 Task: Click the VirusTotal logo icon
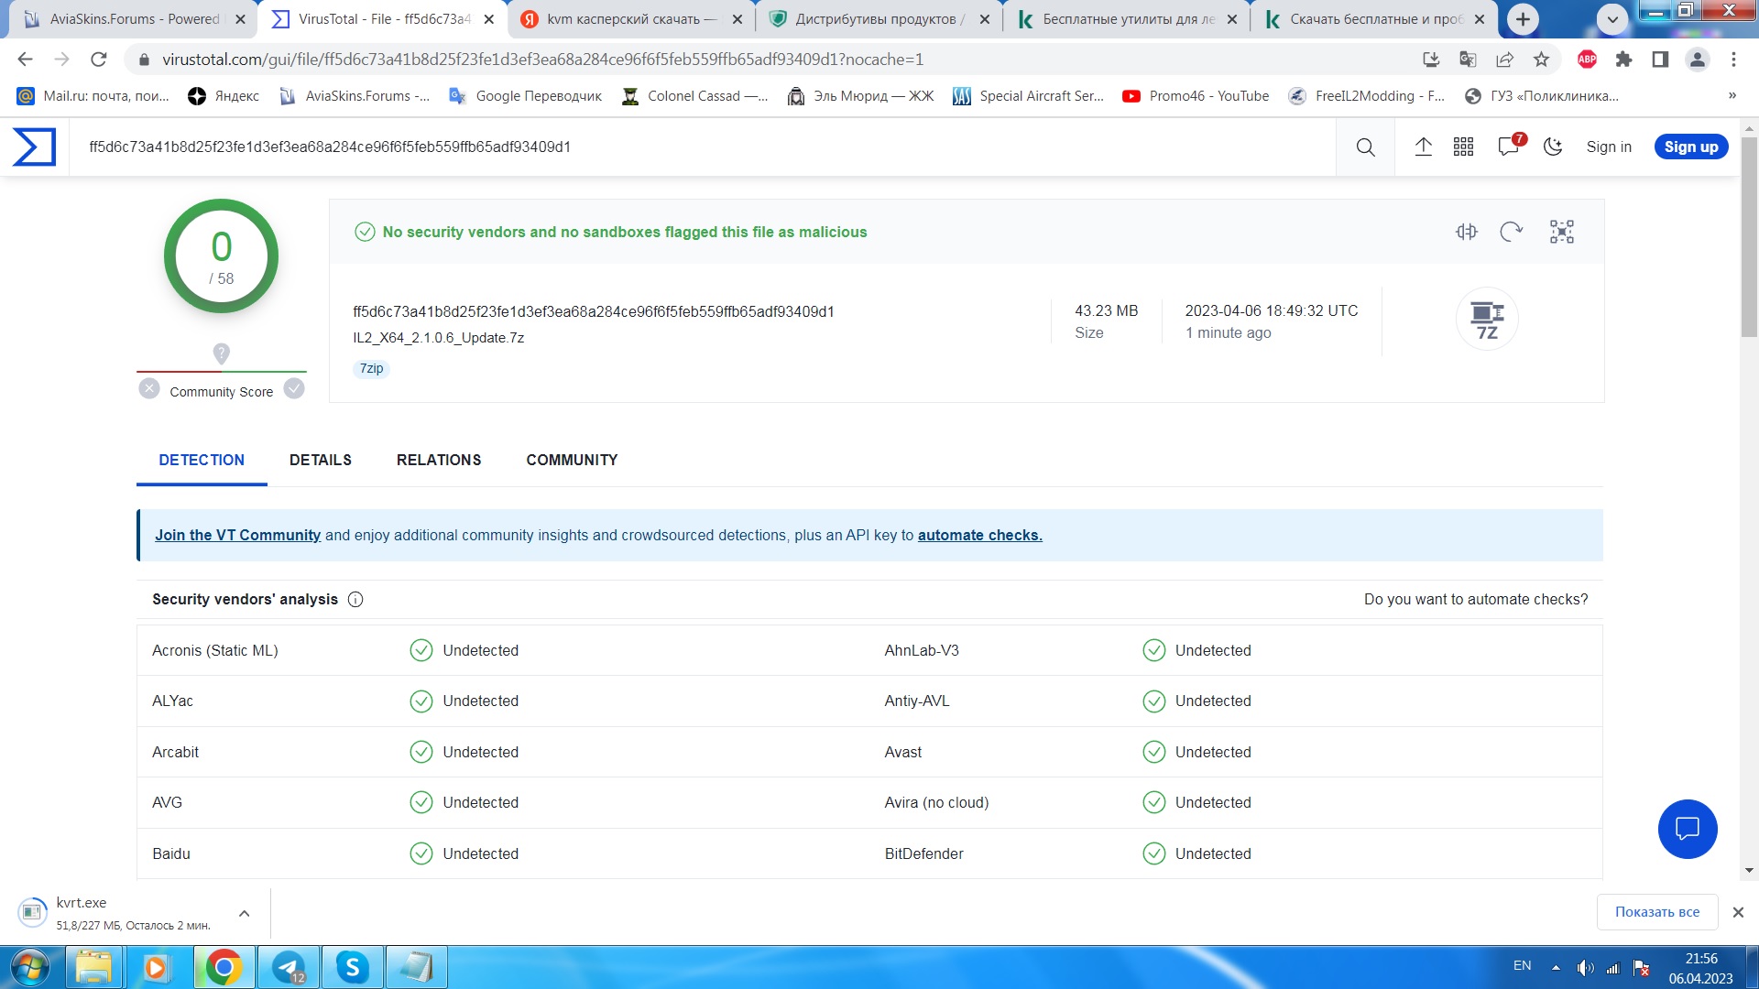tap(34, 147)
